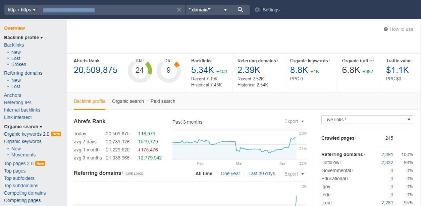Image resolution: width=421 pixels, height=206 pixels.
Task: Open the http + https protocol dropdown
Action: 22,10
